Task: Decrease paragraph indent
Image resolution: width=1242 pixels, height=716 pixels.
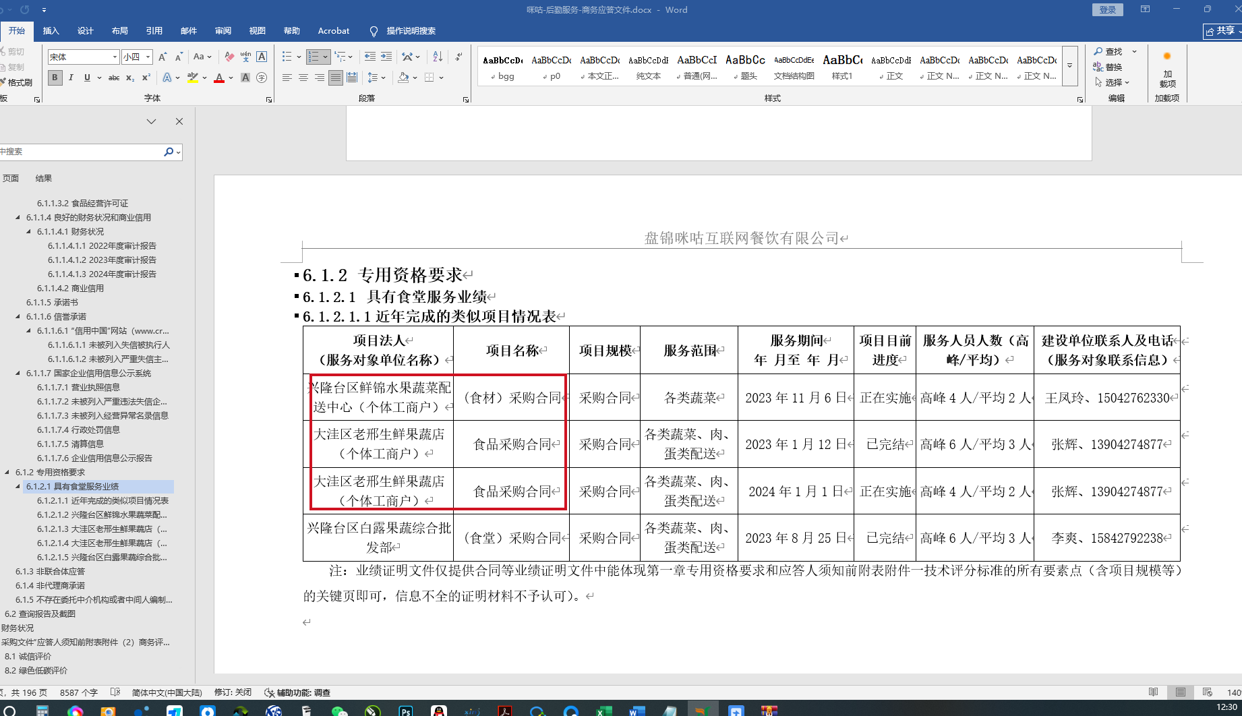Action: click(x=370, y=57)
